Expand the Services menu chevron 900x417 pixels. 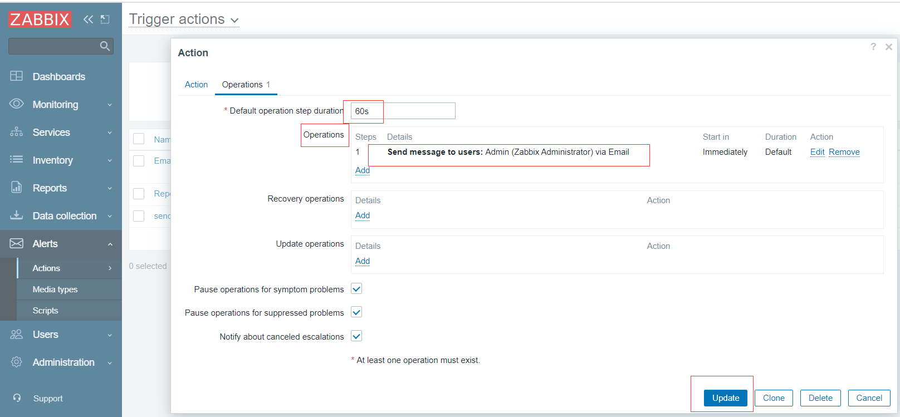point(110,133)
